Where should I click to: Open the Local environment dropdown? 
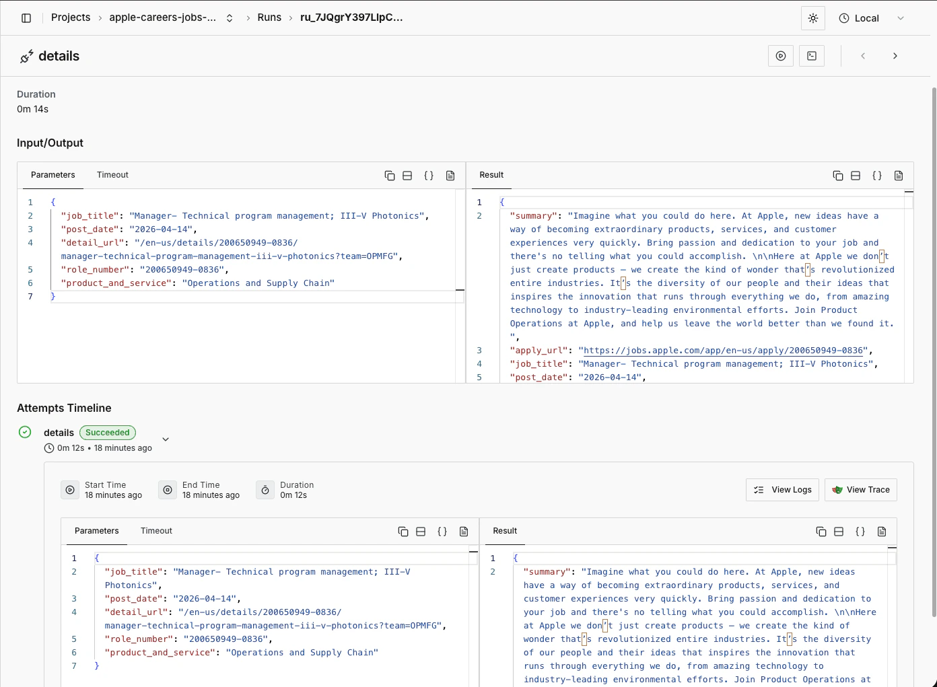pos(872,18)
